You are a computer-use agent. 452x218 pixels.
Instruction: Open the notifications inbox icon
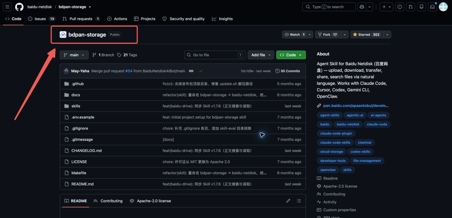(x=432, y=7)
